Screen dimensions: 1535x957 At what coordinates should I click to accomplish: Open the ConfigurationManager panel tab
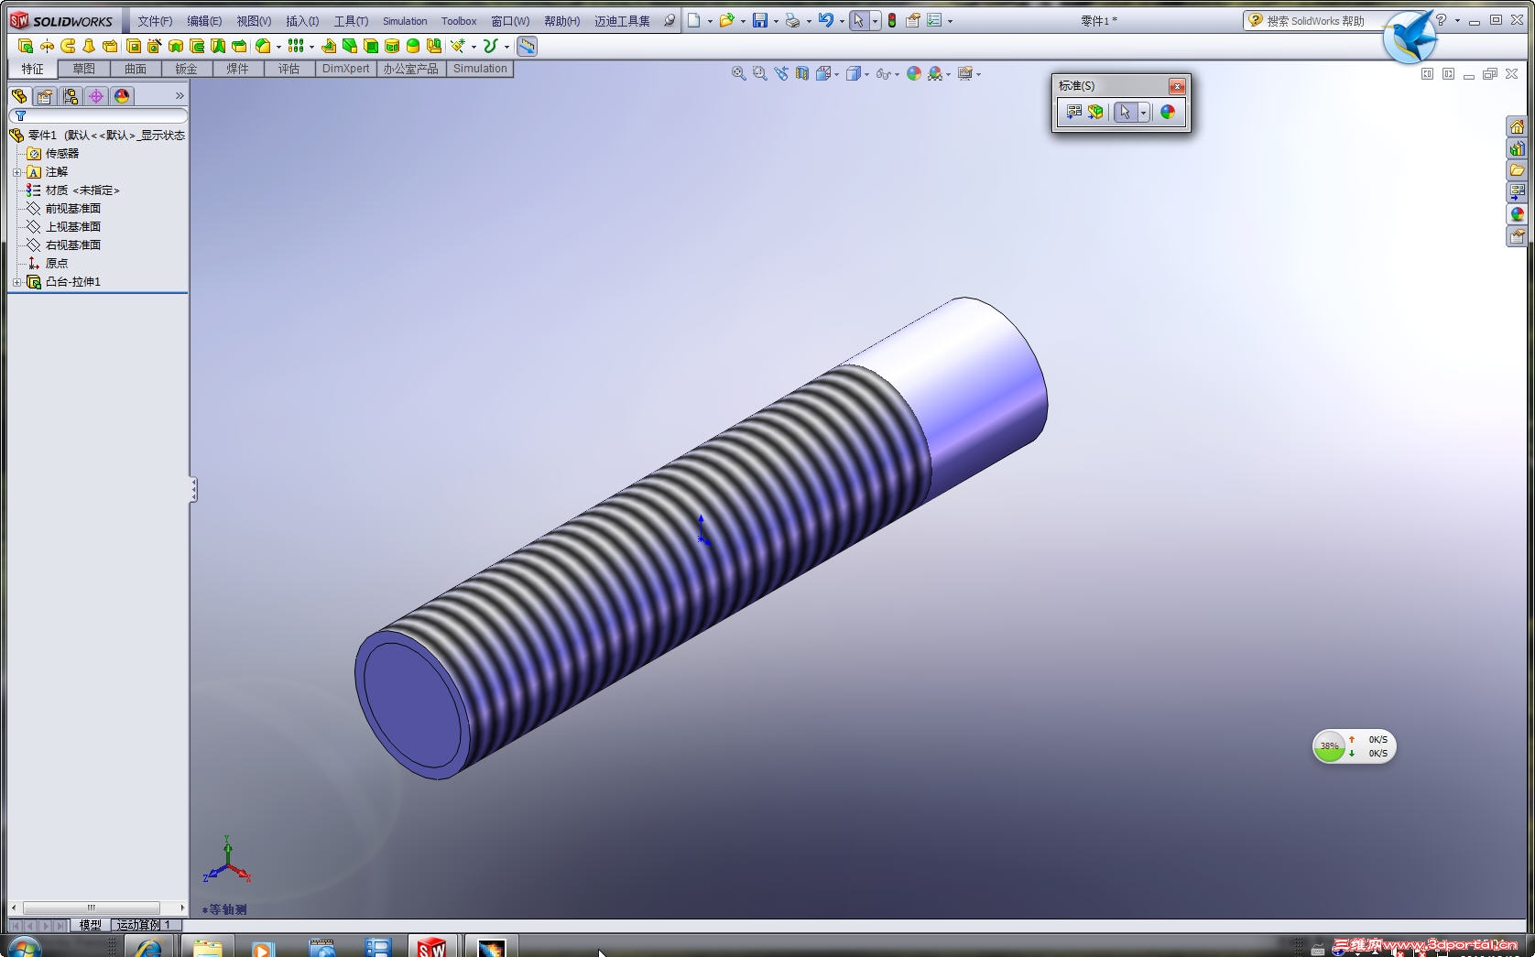(71, 96)
